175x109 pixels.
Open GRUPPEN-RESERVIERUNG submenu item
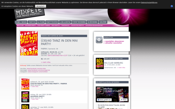click(x=94, y=26)
